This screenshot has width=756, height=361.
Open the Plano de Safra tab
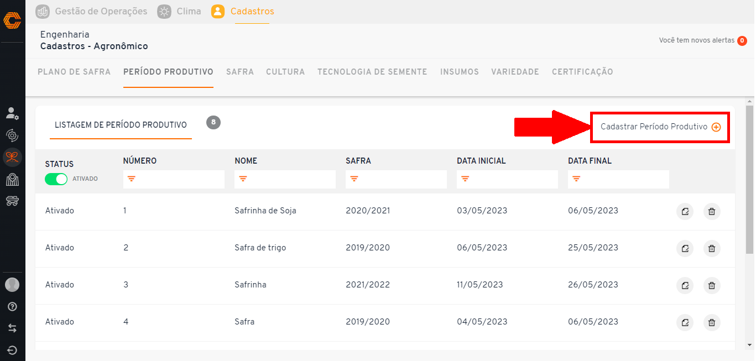(x=74, y=72)
